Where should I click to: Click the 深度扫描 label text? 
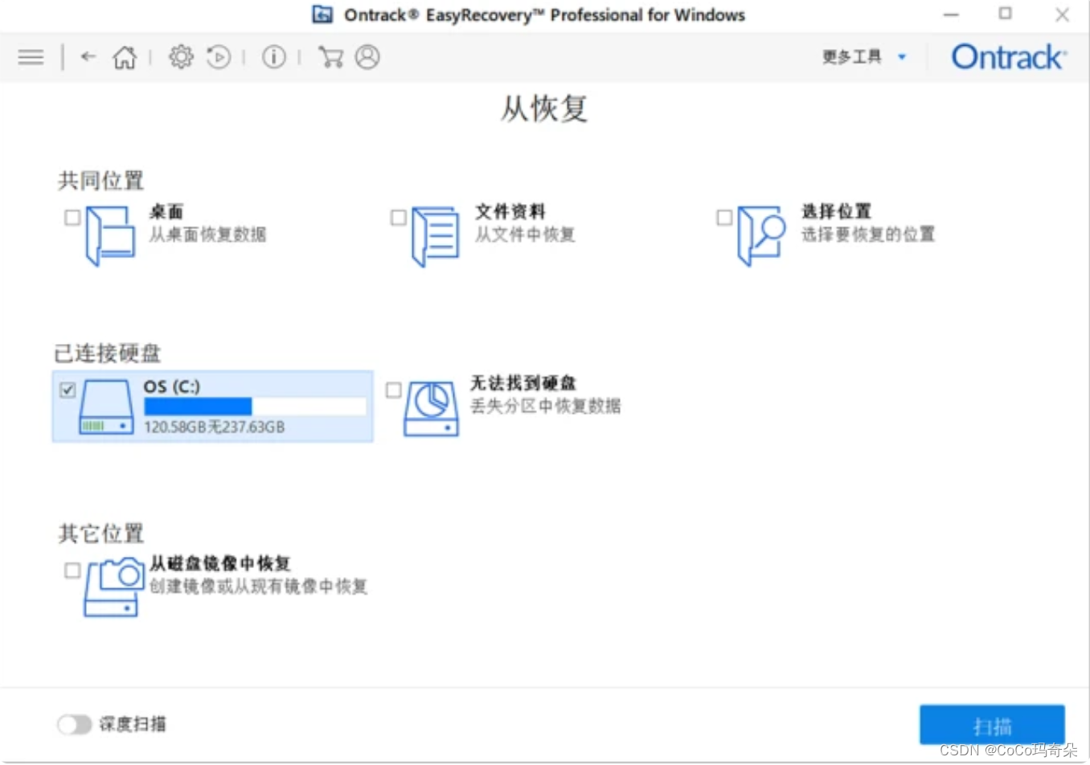tap(133, 725)
